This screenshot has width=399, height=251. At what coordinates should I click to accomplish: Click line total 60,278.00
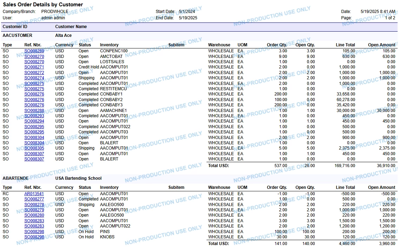point(346,100)
